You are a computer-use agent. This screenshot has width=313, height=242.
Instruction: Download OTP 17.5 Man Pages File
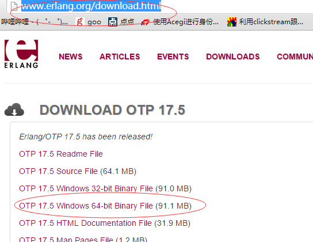coord(66,239)
